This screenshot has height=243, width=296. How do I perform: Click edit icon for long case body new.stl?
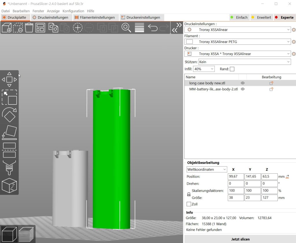(271, 83)
